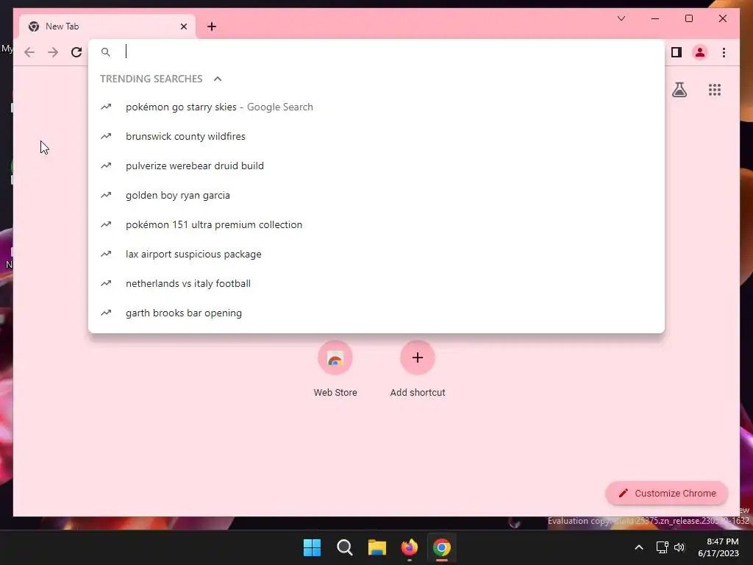This screenshot has width=753, height=565.
Task: Open a new tab with plus button
Action: 212,26
